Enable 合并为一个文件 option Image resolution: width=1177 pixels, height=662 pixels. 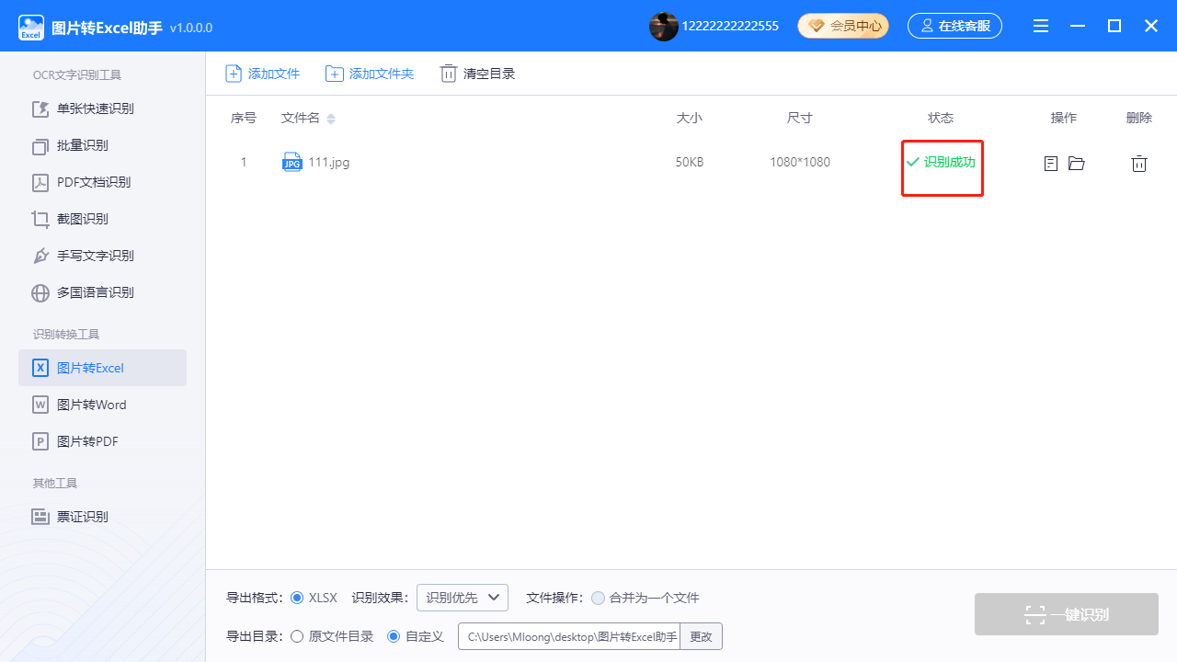point(598,598)
